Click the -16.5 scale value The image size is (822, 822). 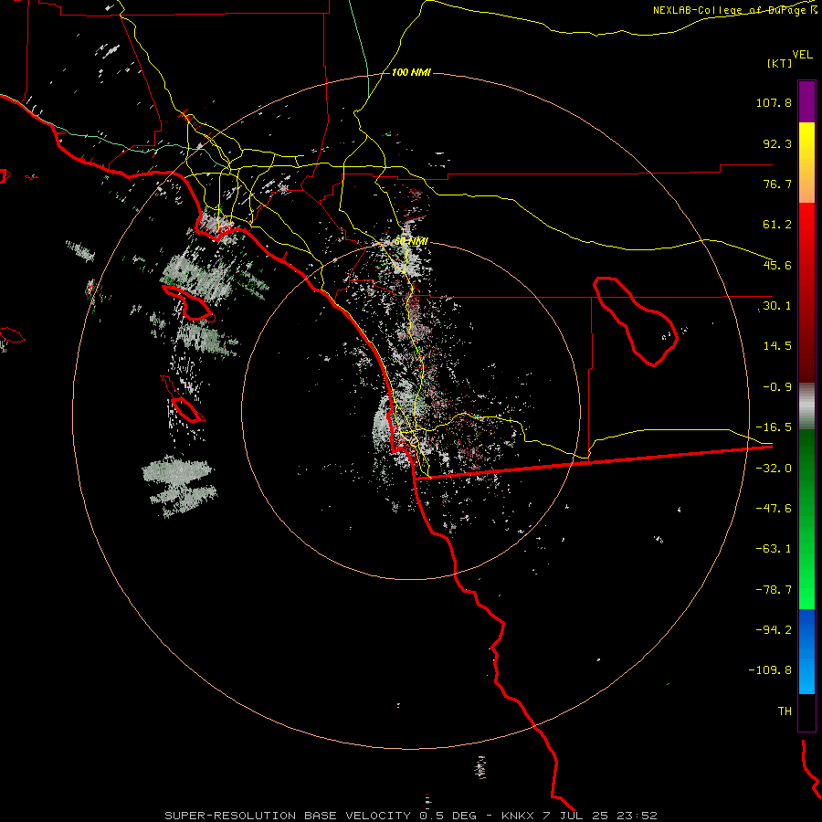point(774,427)
